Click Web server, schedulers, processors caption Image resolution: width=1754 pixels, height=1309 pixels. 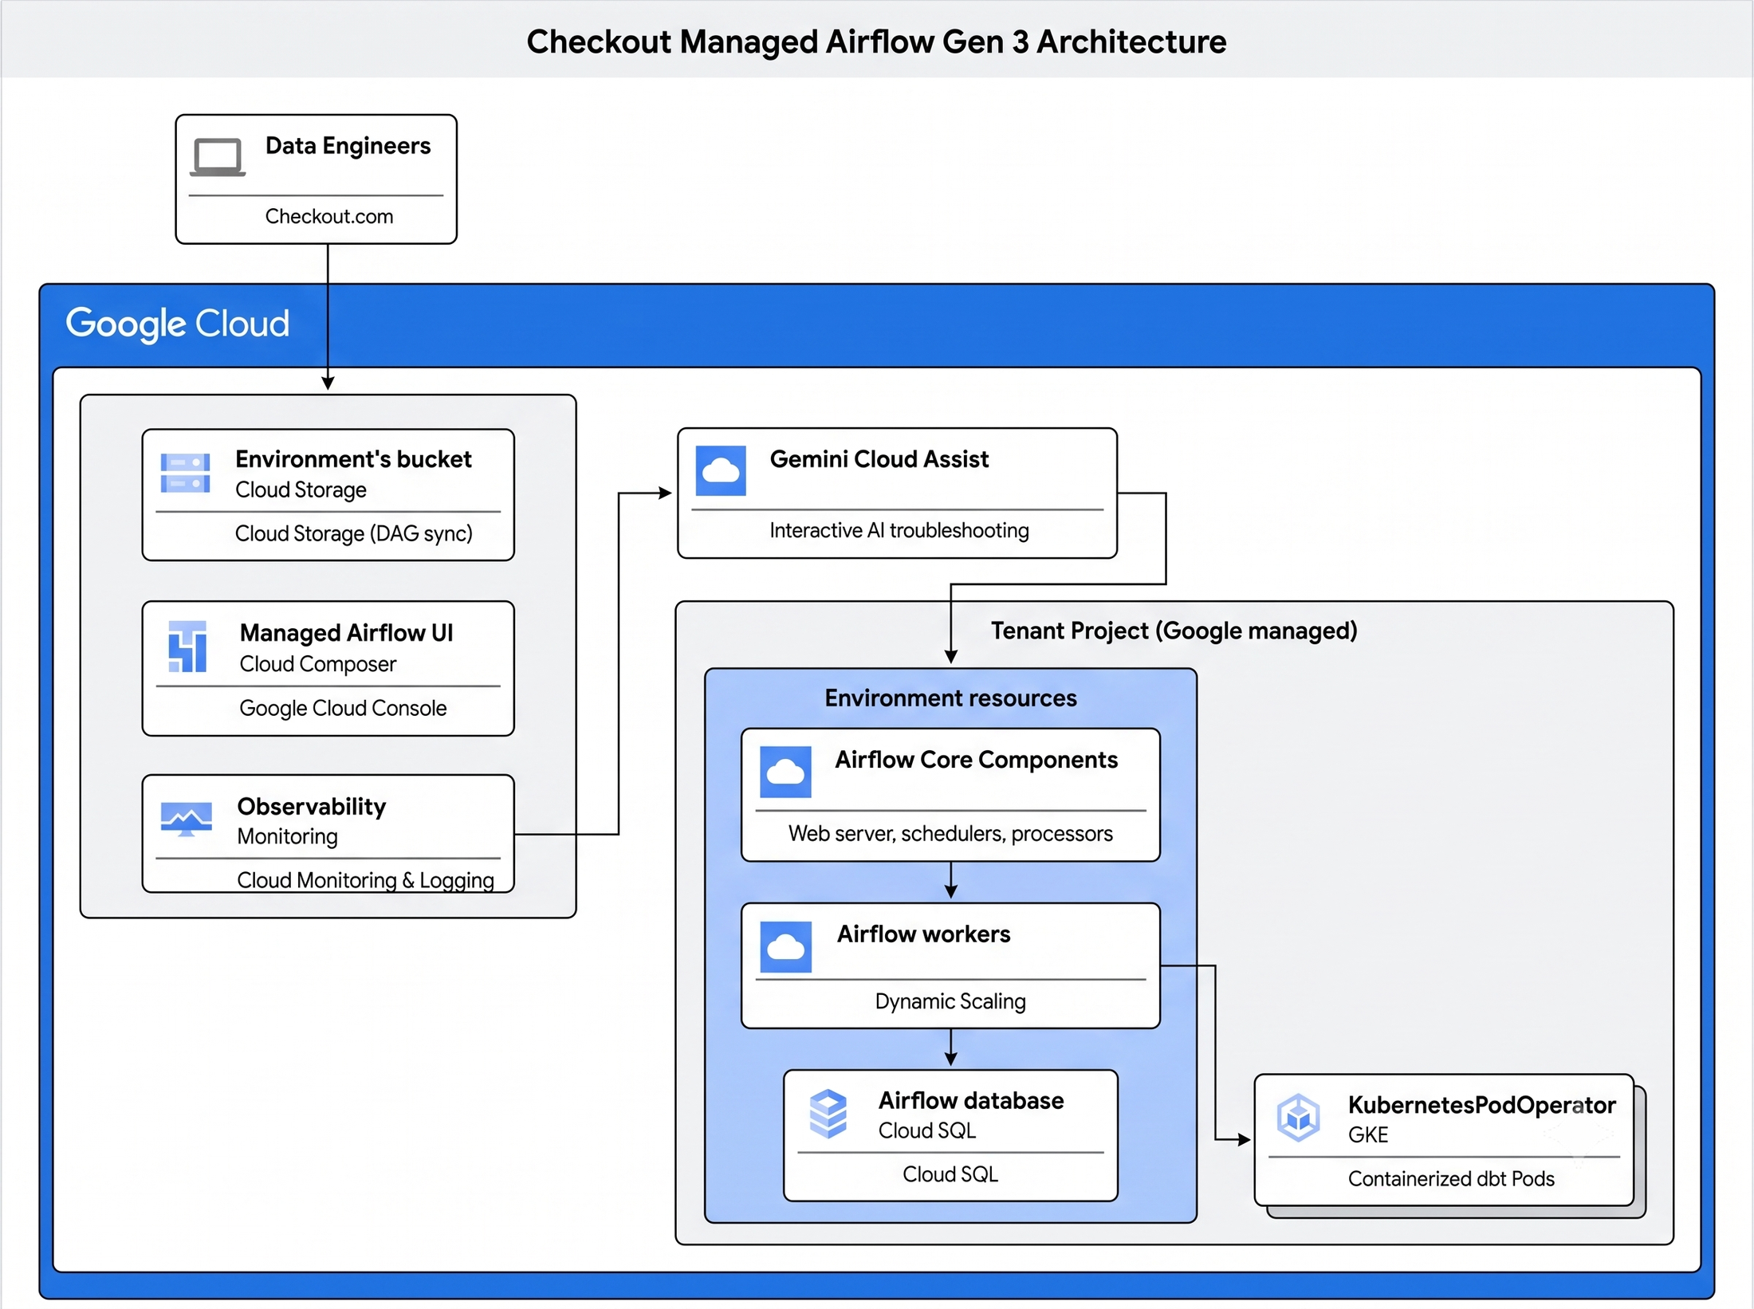click(x=950, y=834)
